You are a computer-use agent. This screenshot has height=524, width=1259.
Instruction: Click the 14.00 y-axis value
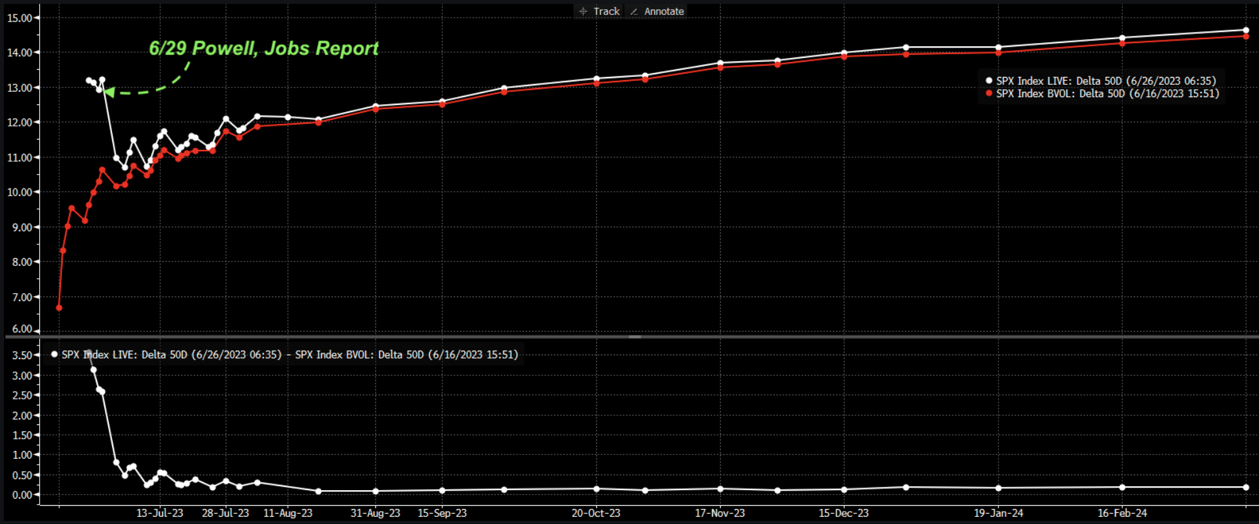(20, 53)
